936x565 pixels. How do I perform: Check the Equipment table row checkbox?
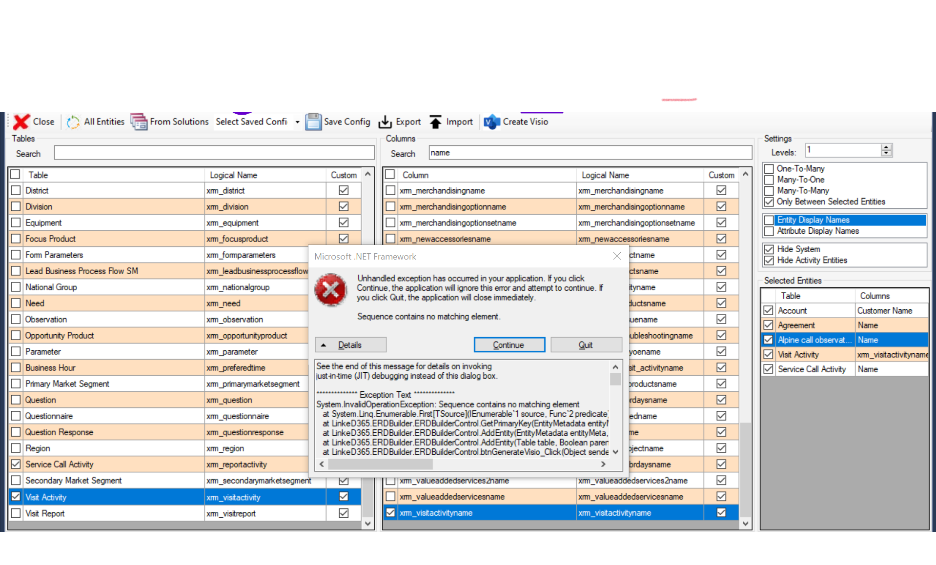16,222
